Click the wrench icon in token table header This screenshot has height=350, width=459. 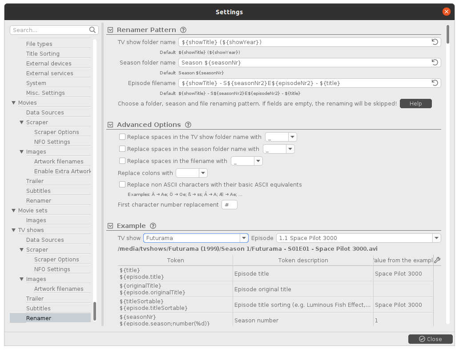(437, 260)
